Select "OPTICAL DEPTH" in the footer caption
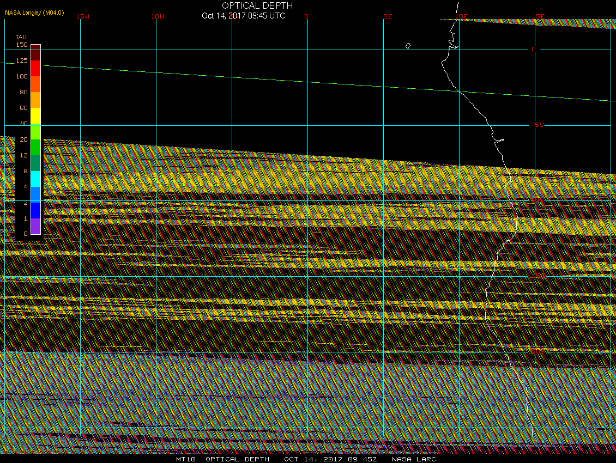Screen dimensions: 616x463 237,459
